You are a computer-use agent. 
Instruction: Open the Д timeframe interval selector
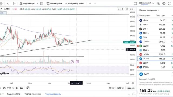[8, 4]
